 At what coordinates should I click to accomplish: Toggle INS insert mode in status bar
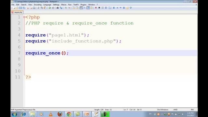[192, 110]
